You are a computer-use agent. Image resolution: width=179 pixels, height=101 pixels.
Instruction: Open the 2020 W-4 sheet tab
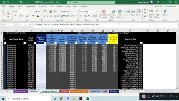[x=114, y=91]
